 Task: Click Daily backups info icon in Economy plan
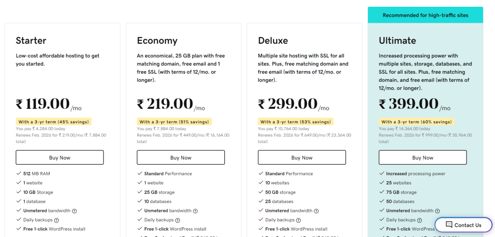click(177, 220)
